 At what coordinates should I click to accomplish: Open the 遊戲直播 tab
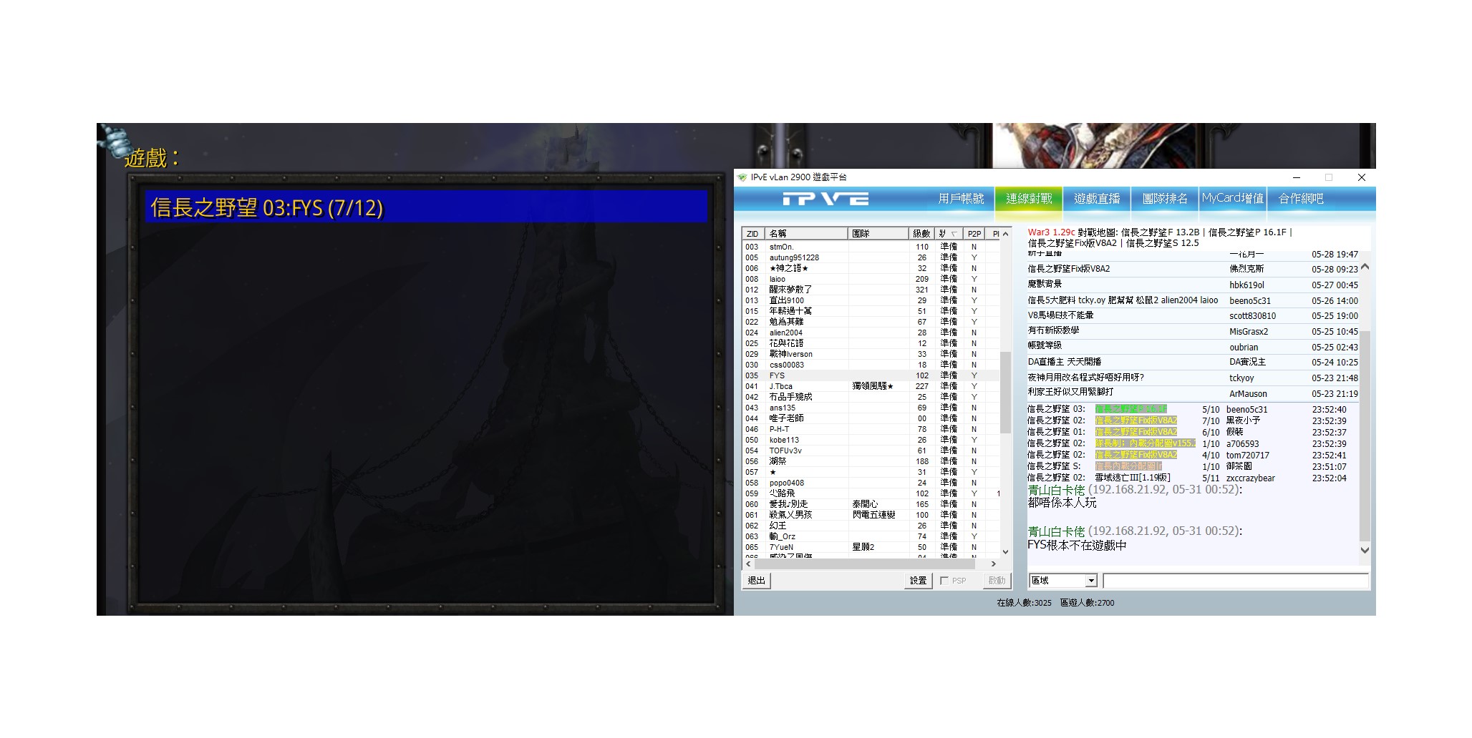pyautogui.click(x=1096, y=199)
